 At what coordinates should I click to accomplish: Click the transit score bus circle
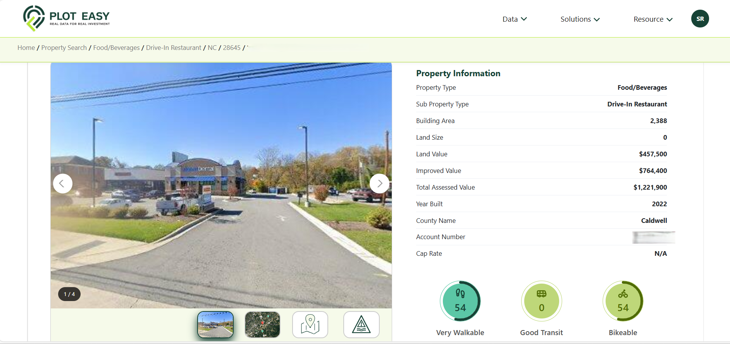pyautogui.click(x=541, y=301)
